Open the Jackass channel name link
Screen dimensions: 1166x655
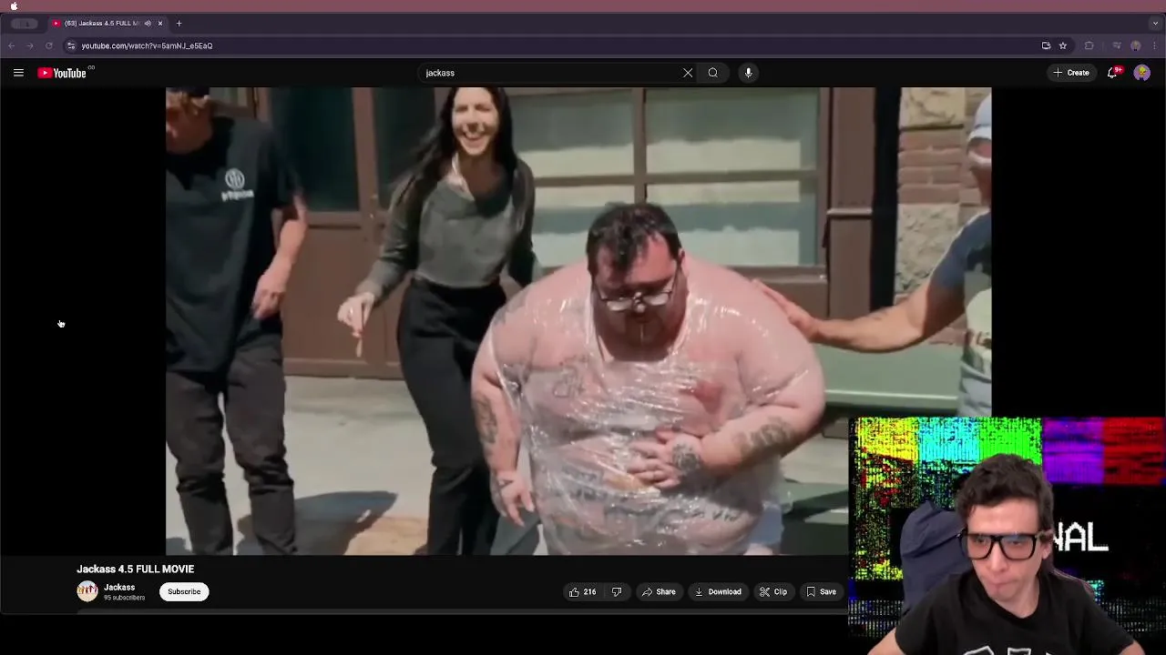click(119, 587)
